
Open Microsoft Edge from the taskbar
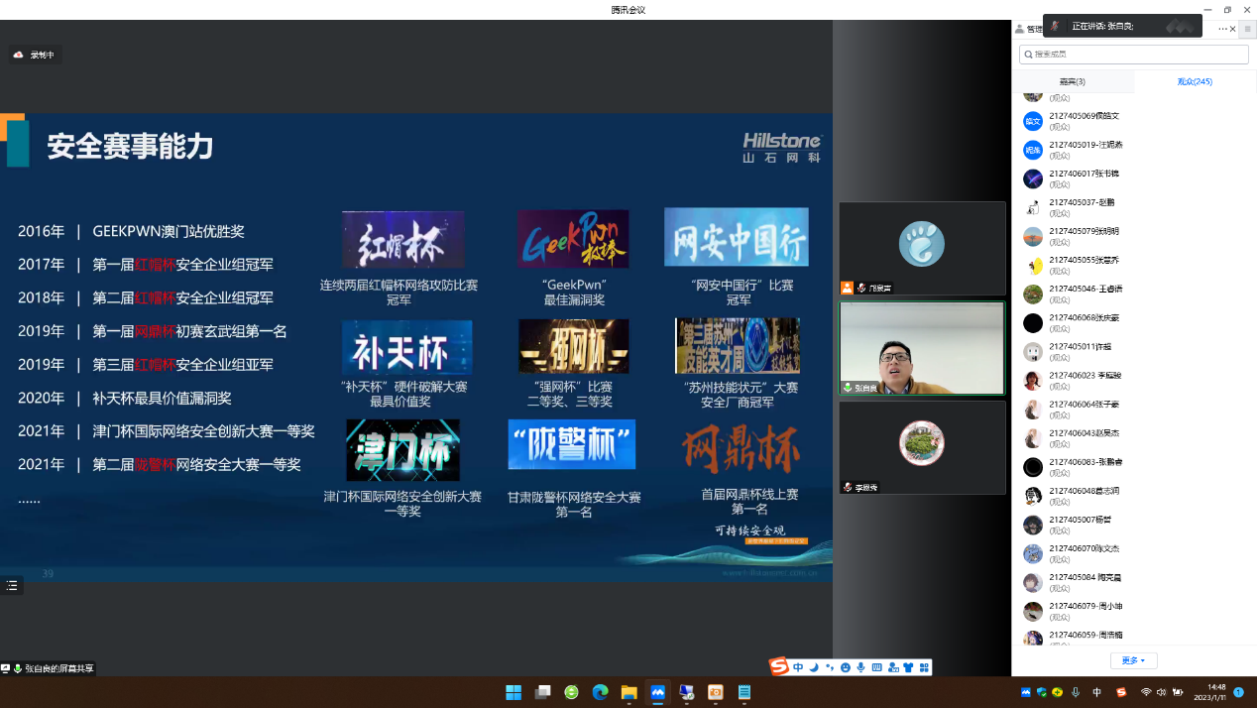coord(600,692)
